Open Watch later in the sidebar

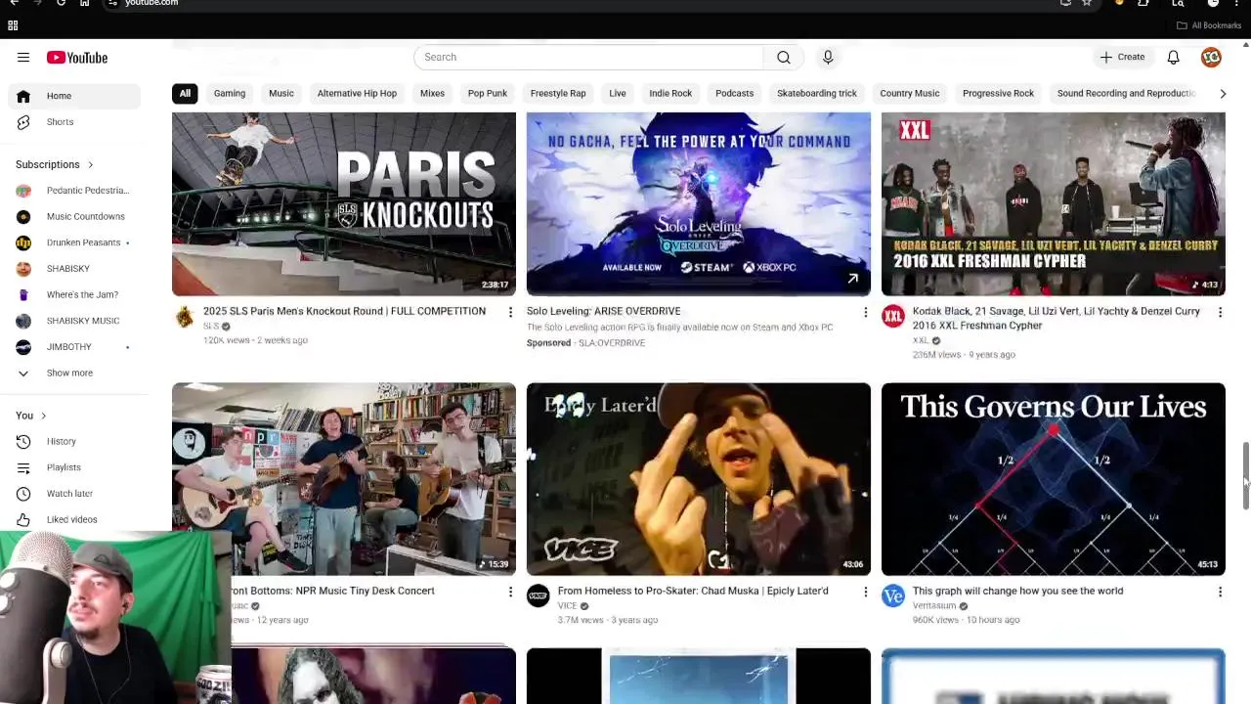point(69,494)
